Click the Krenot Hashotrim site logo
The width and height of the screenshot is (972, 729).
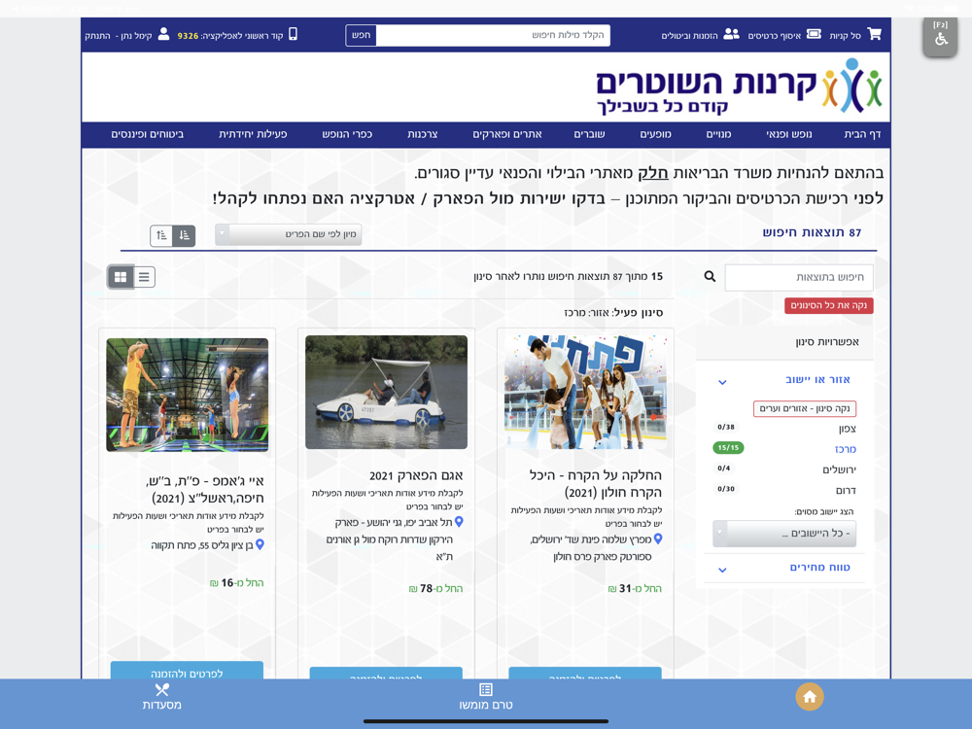[739, 87]
